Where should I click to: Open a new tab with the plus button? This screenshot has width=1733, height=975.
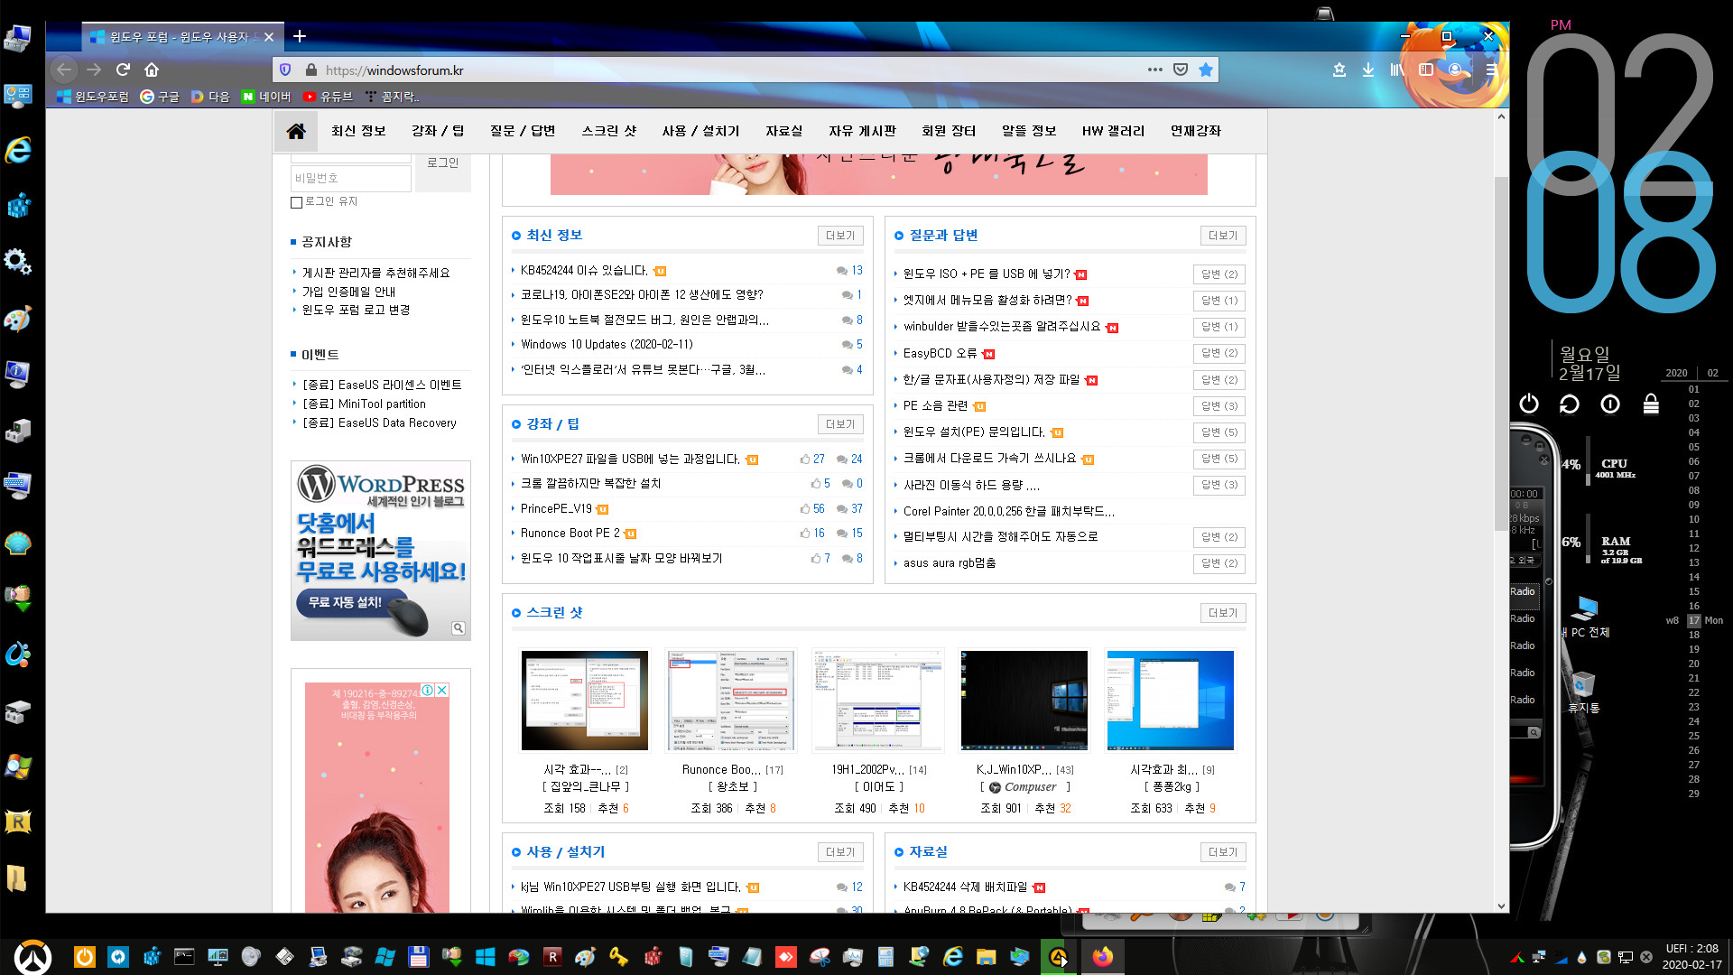tap(300, 36)
